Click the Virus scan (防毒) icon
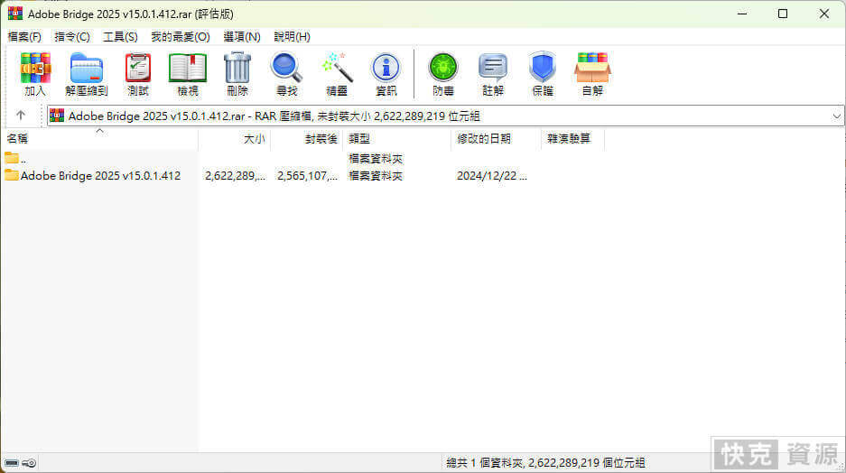Screen dimensions: 846x473 pyautogui.click(x=443, y=74)
